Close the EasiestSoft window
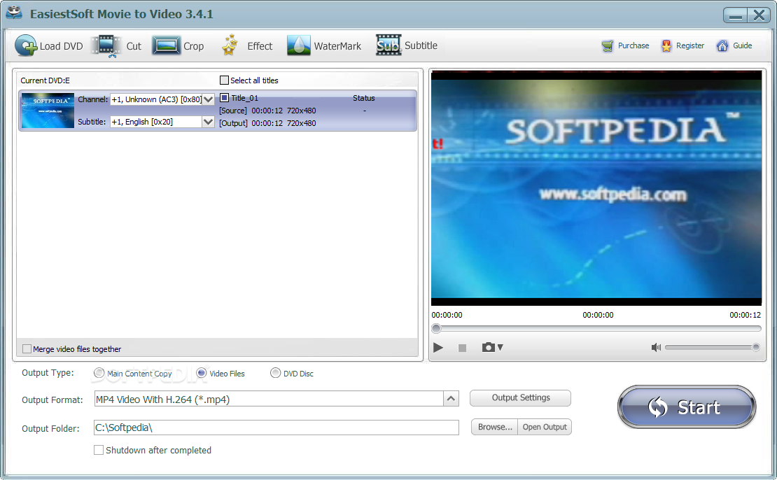Viewport: 777px width, 480px height. click(x=759, y=15)
